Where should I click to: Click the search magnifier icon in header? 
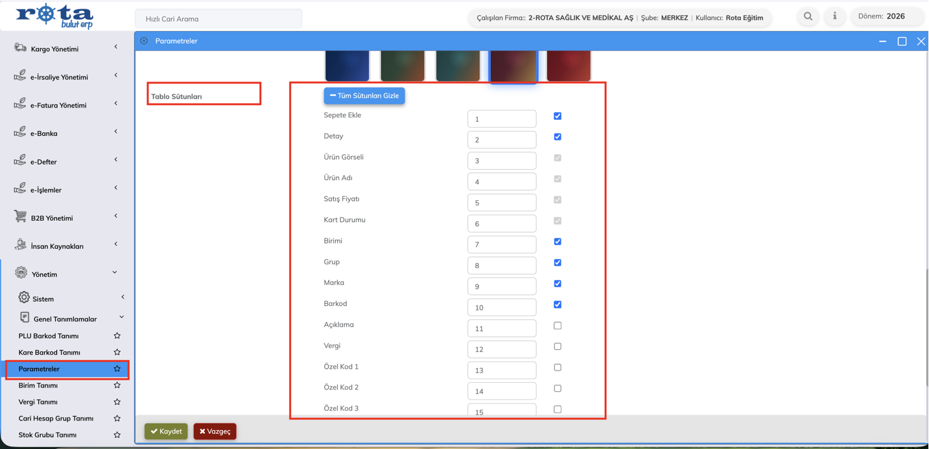(x=808, y=16)
